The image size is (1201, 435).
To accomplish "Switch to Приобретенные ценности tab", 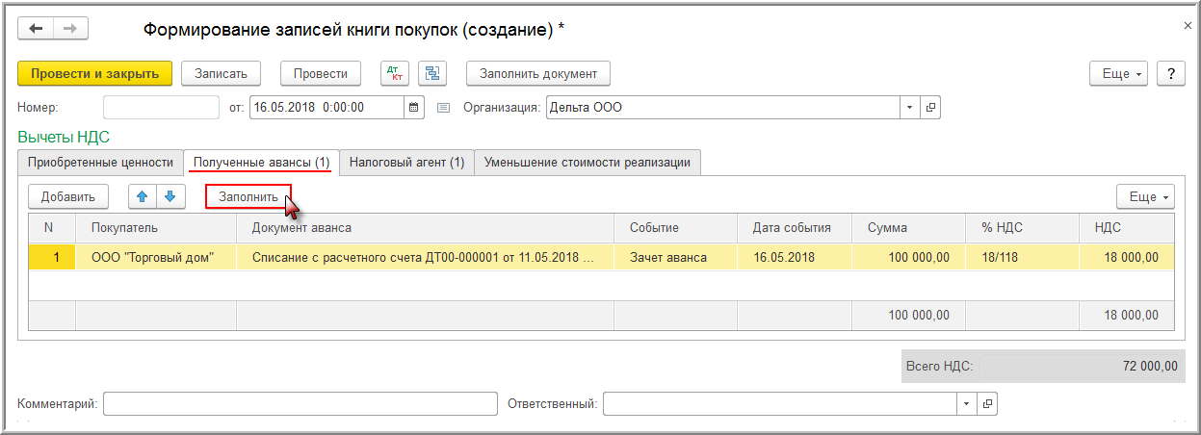I will 101,163.
